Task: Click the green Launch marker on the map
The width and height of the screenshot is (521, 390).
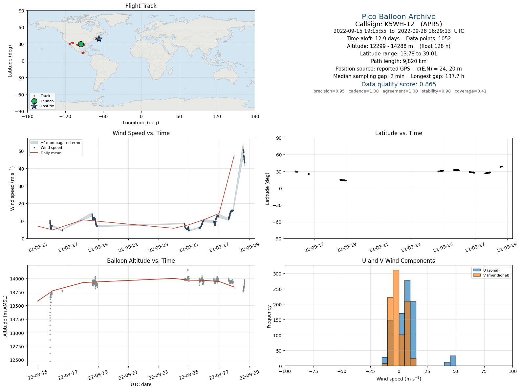Action: (x=81, y=44)
